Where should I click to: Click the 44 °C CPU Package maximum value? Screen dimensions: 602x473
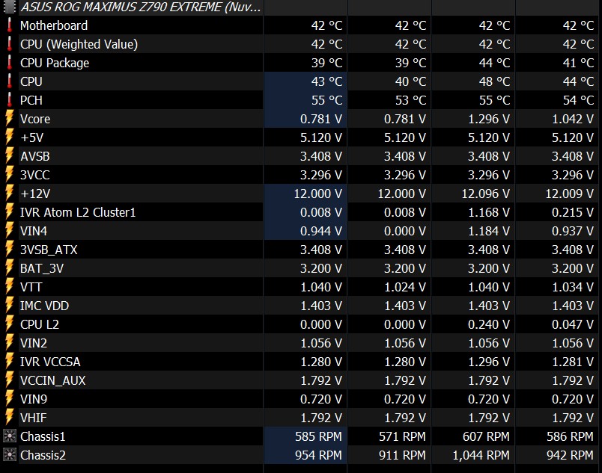pyautogui.click(x=494, y=63)
